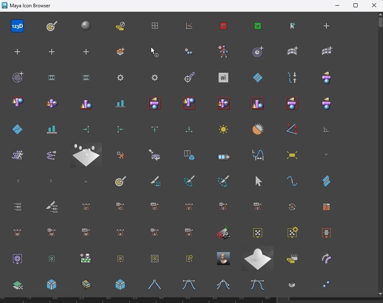Select the add bookmark flag icon

coord(293,25)
